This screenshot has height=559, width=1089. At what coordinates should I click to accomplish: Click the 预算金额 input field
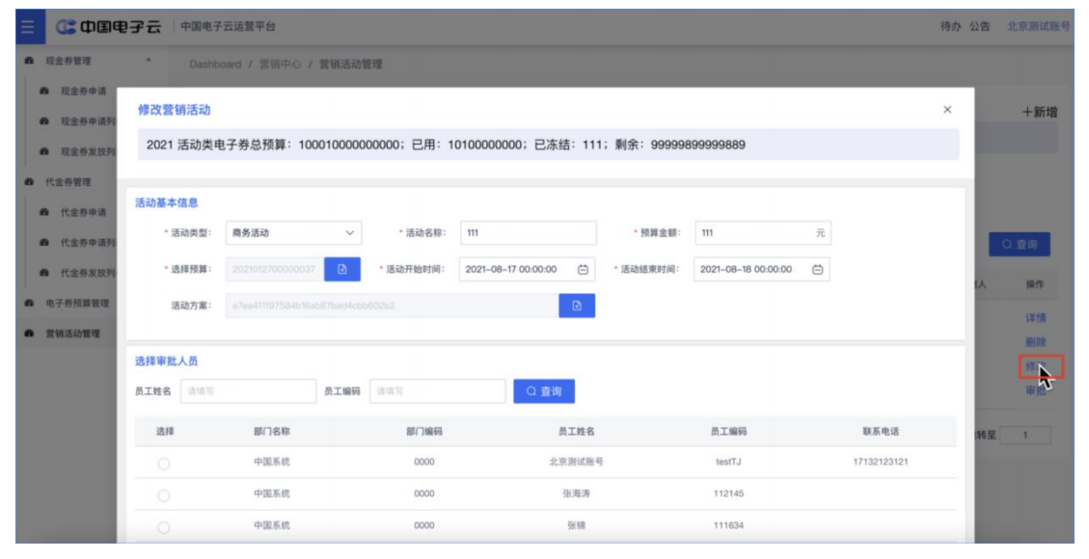coord(763,233)
